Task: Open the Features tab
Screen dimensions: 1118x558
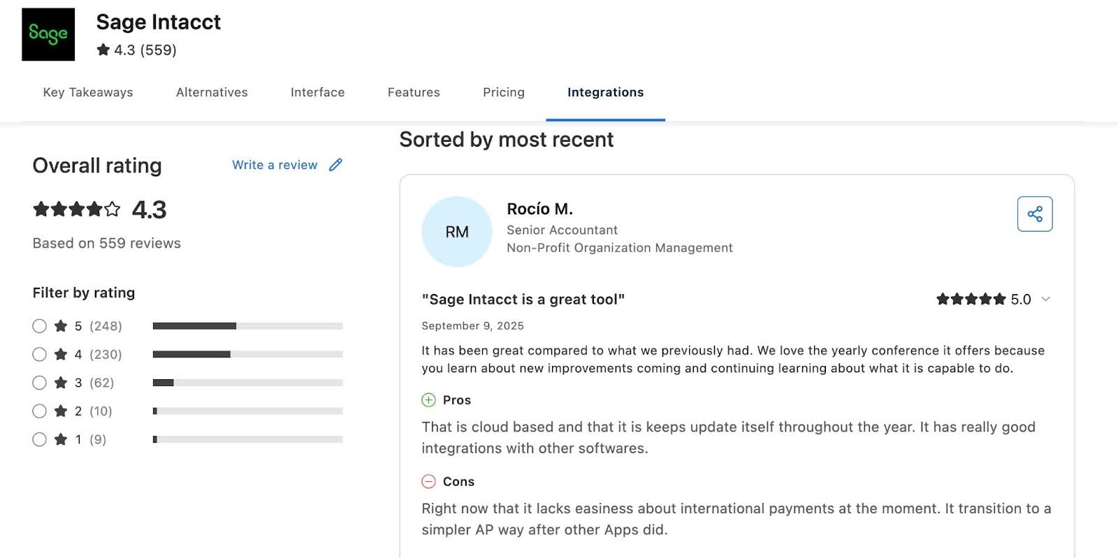Action: click(414, 92)
